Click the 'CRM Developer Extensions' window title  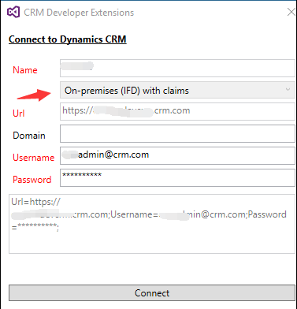pyautogui.click(x=79, y=13)
